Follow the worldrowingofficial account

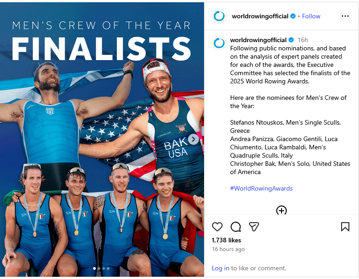311,16
